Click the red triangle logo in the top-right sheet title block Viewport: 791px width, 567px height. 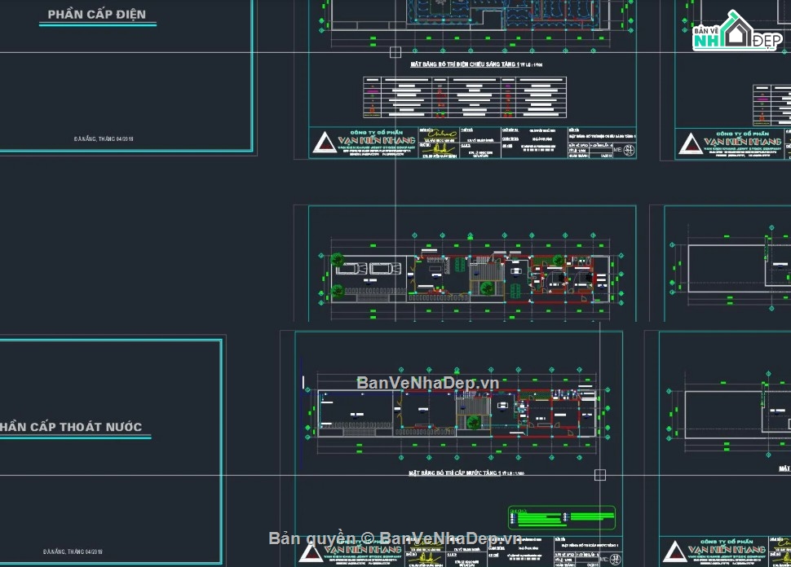point(690,143)
